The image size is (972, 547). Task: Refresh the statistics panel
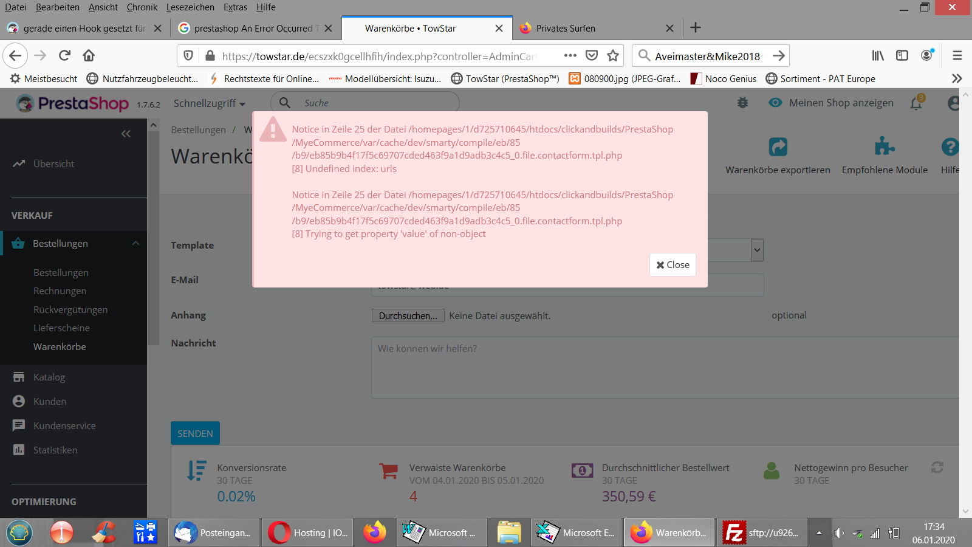[x=937, y=467]
